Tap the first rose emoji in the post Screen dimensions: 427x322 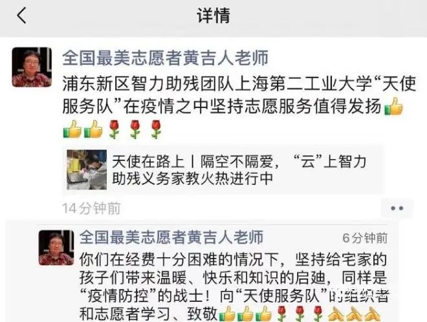(114, 129)
